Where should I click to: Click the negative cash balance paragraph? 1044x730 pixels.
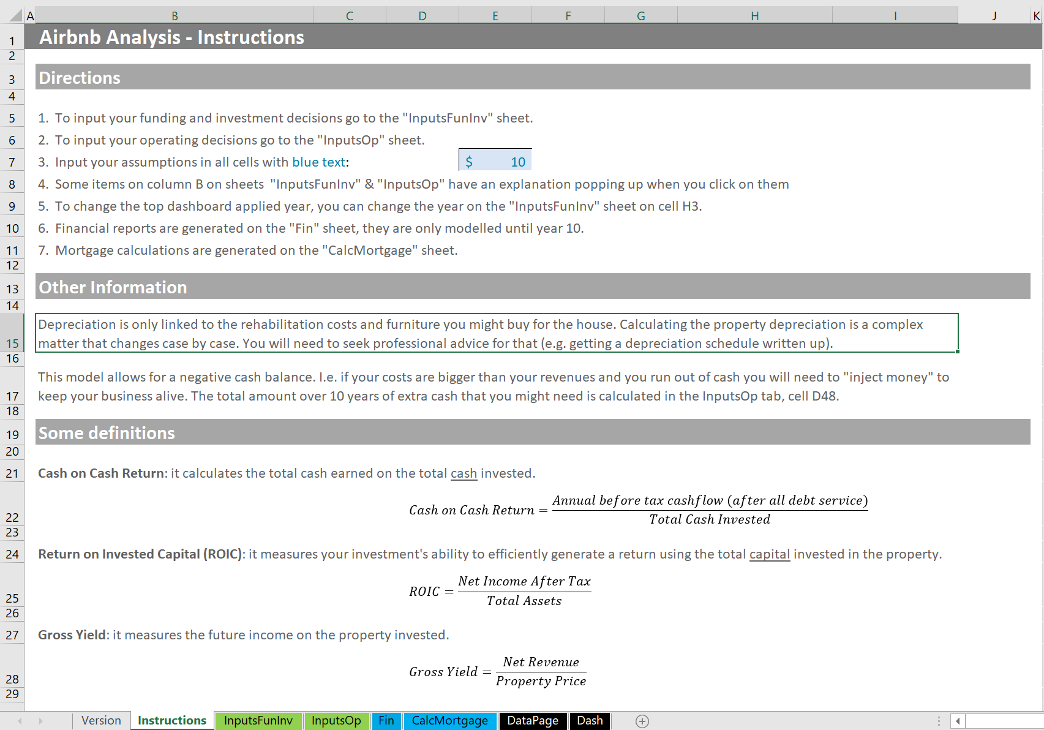[x=494, y=386]
